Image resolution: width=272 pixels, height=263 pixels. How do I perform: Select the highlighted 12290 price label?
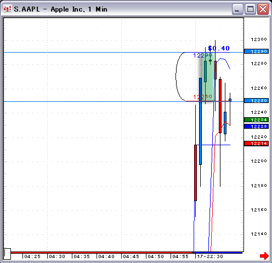tap(256, 52)
